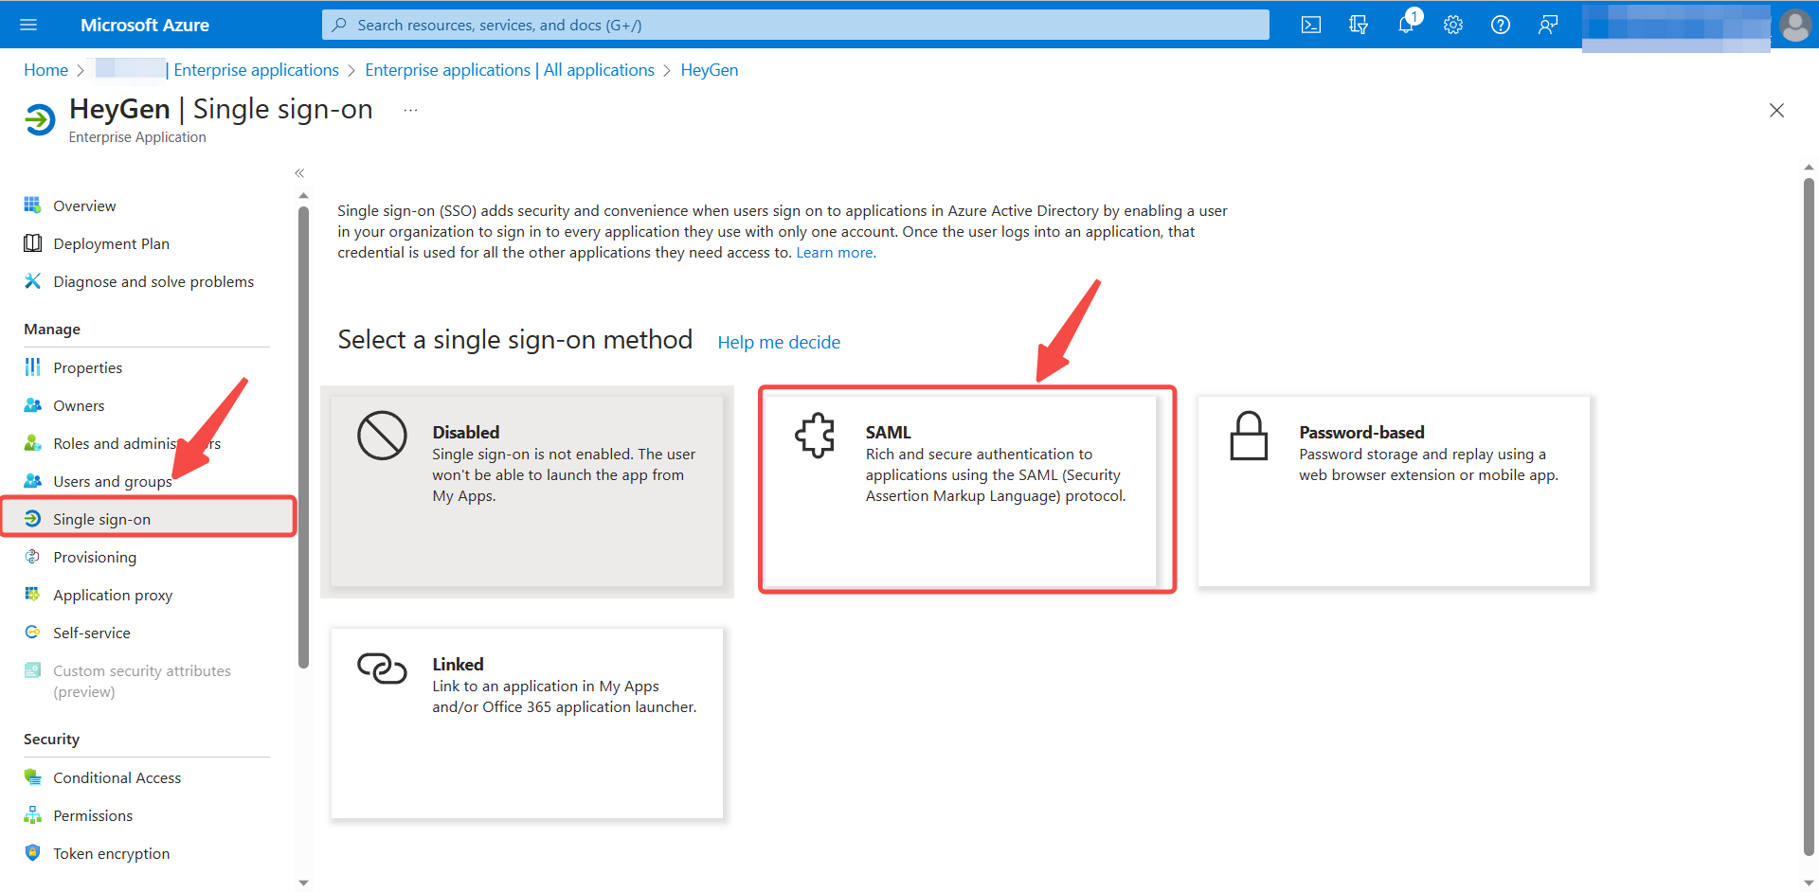The image size is (1819, 892).
Task: Click the Application proxy icon
Action: (32, 595)
